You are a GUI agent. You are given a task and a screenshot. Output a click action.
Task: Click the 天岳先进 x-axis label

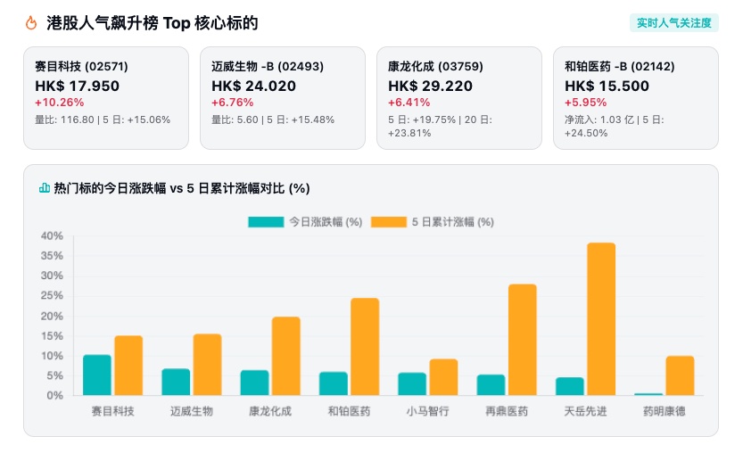click(585, 411)
